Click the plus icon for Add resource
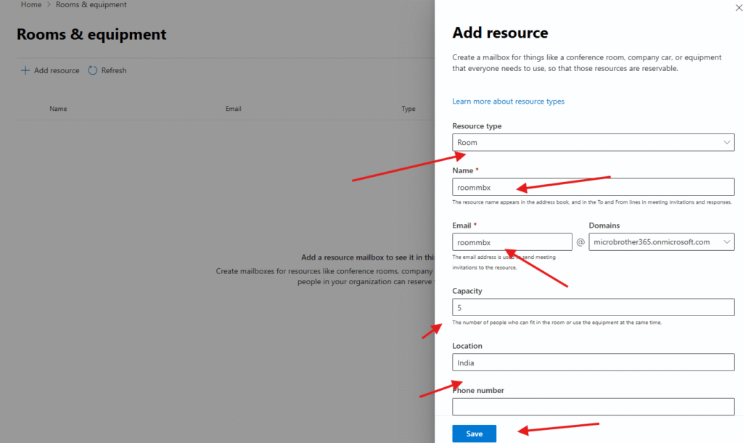This screenshot has width=743, height=443. click(x=25, y=70)
